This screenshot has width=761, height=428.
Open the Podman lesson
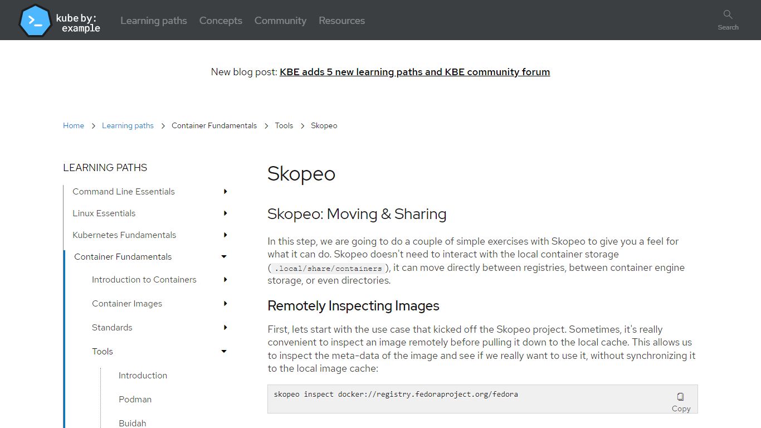(x=135, y=400)
